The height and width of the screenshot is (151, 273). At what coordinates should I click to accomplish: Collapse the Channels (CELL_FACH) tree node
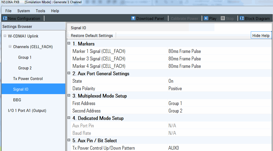point(10,47)
